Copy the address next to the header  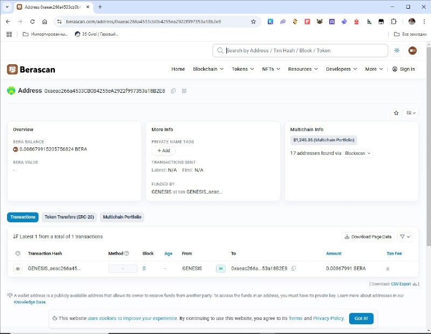(x=173, y=91)
